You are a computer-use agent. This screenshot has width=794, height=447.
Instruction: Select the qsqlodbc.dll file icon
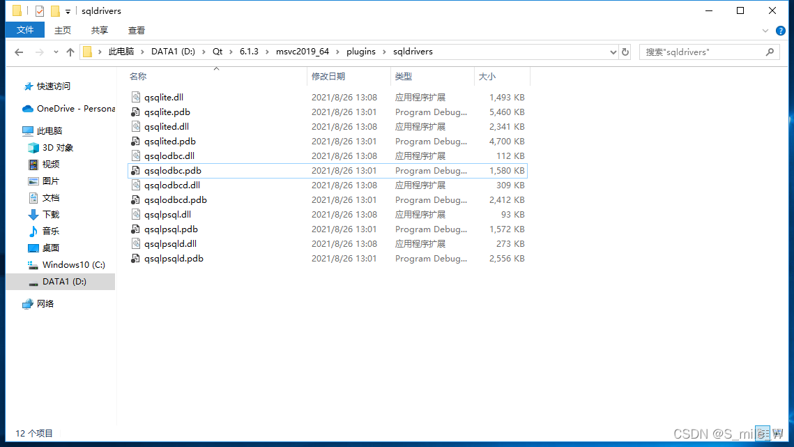[136, 156]
